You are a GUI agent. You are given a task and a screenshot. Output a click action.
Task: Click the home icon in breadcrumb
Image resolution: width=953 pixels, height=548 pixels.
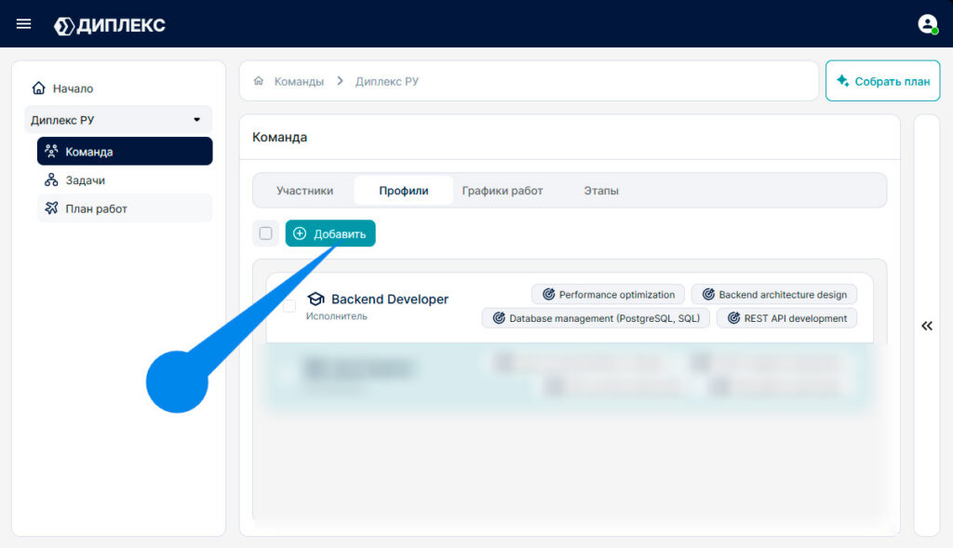click(x=259, y=81)
